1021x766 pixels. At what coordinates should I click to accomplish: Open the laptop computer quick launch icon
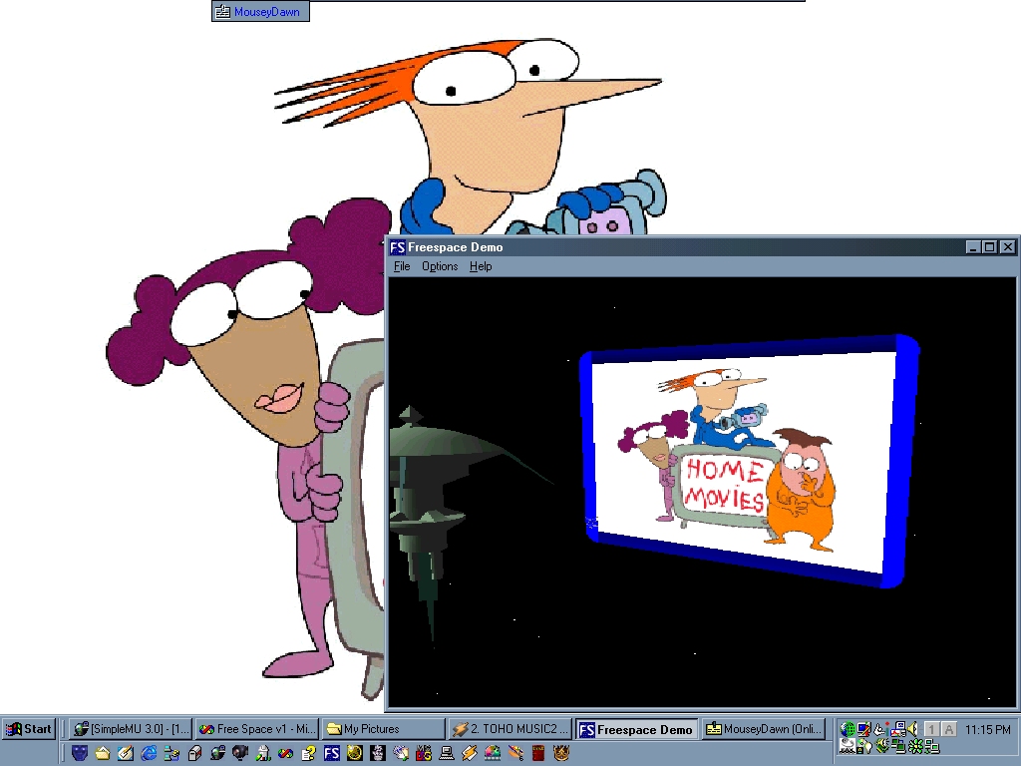click(x=447, y=753)
